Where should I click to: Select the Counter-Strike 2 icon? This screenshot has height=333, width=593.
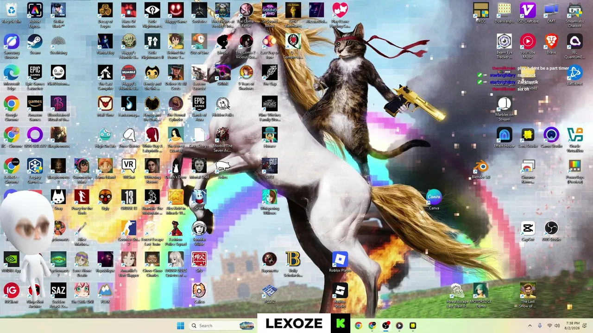(129, 233)
